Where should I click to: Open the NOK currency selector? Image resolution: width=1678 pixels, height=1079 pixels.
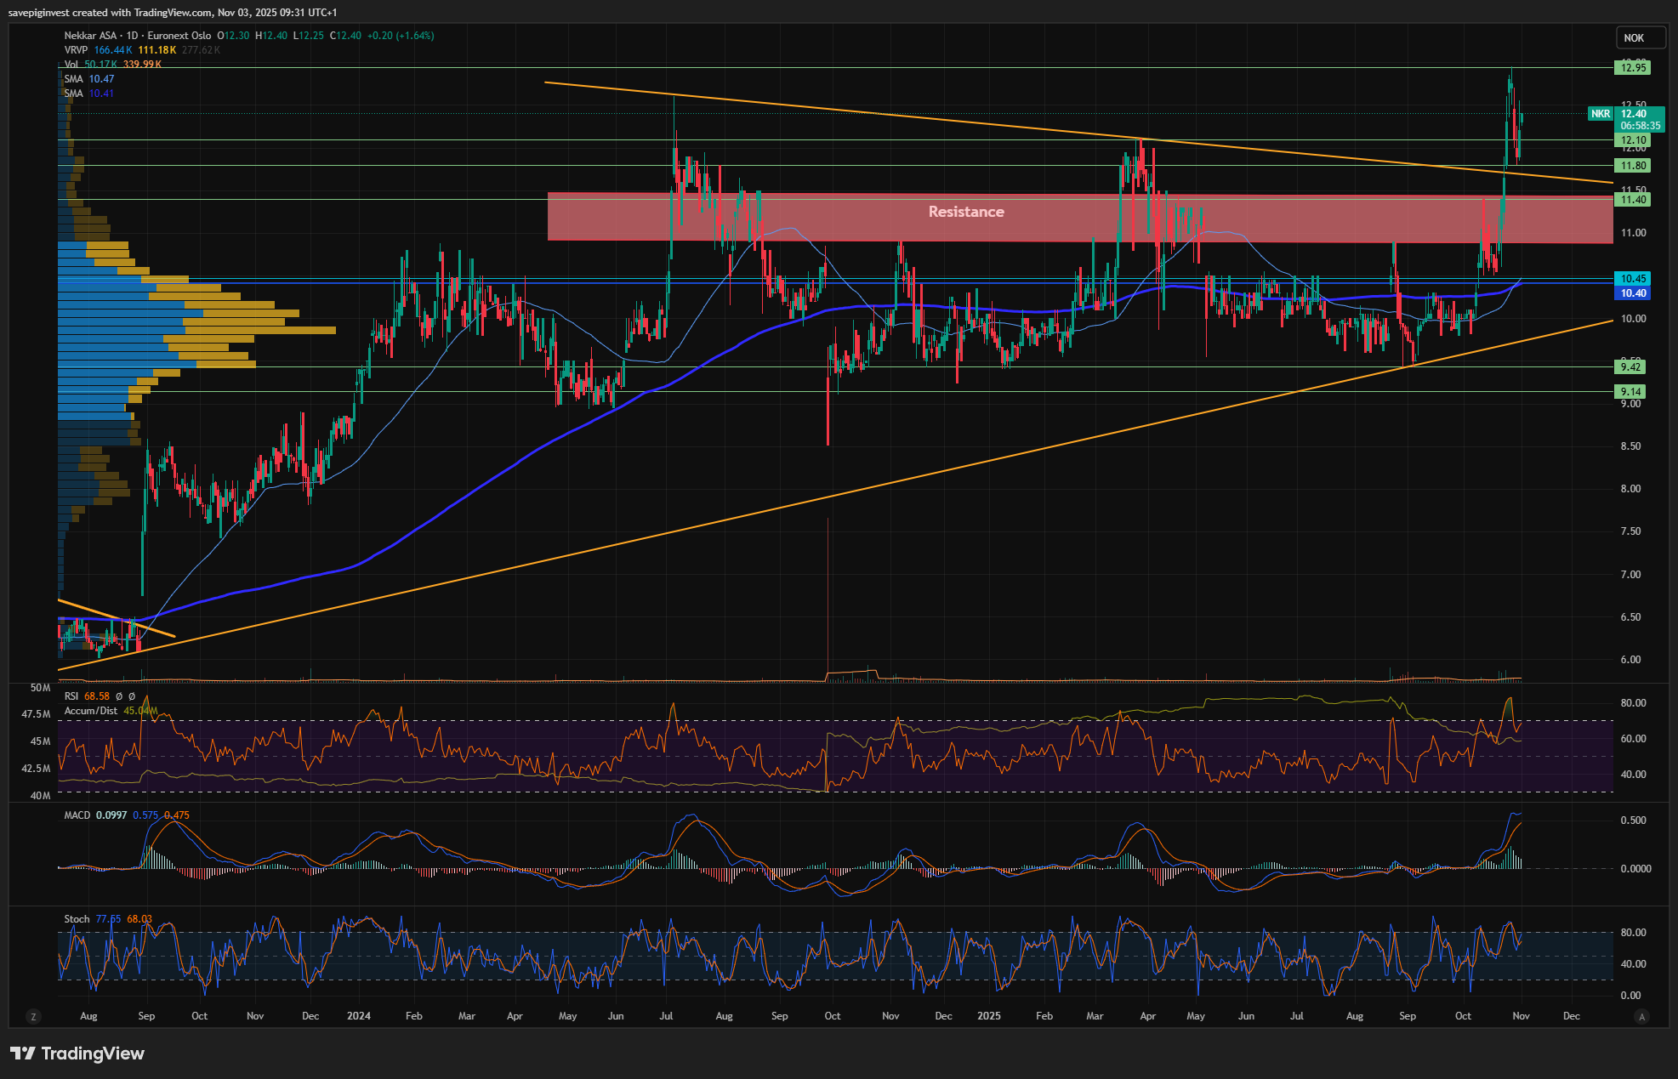click(1634, 37)
